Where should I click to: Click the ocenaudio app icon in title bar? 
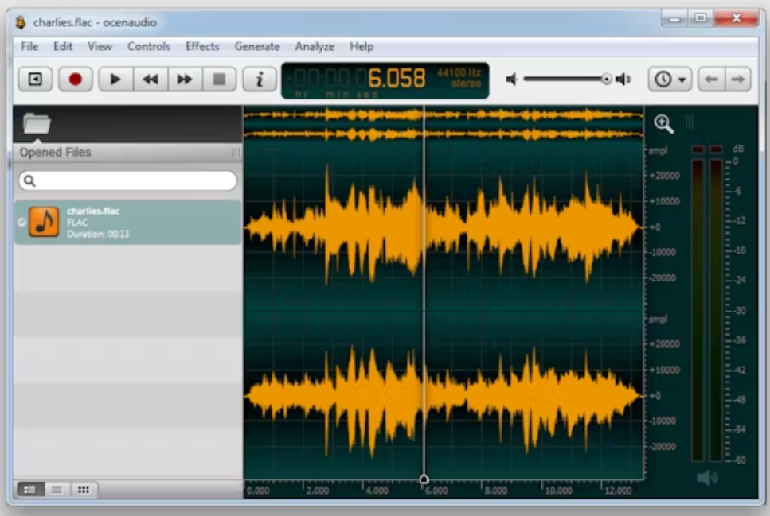click(x=21, y=22)
